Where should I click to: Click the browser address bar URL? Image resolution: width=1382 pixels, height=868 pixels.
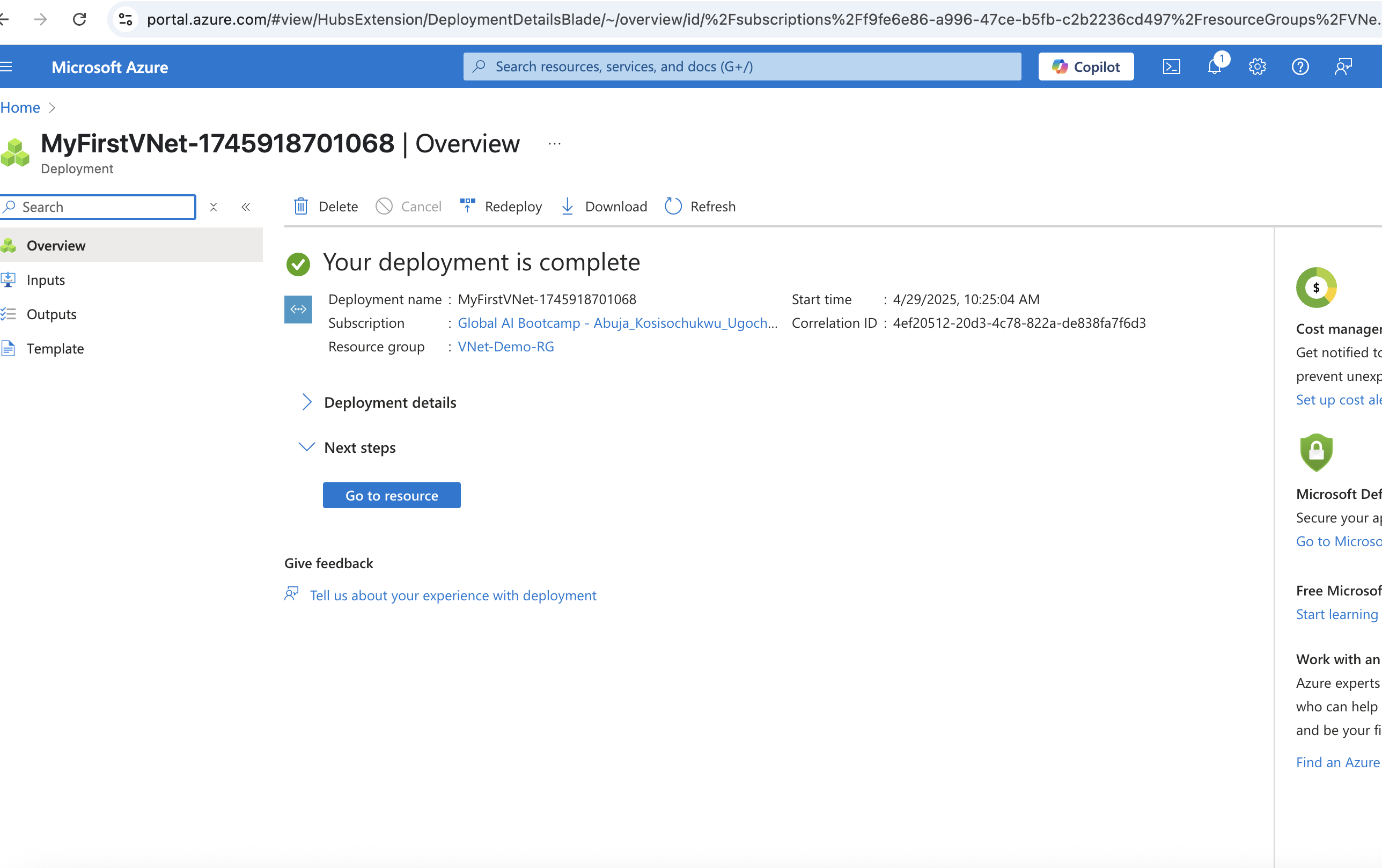(763, 19)
